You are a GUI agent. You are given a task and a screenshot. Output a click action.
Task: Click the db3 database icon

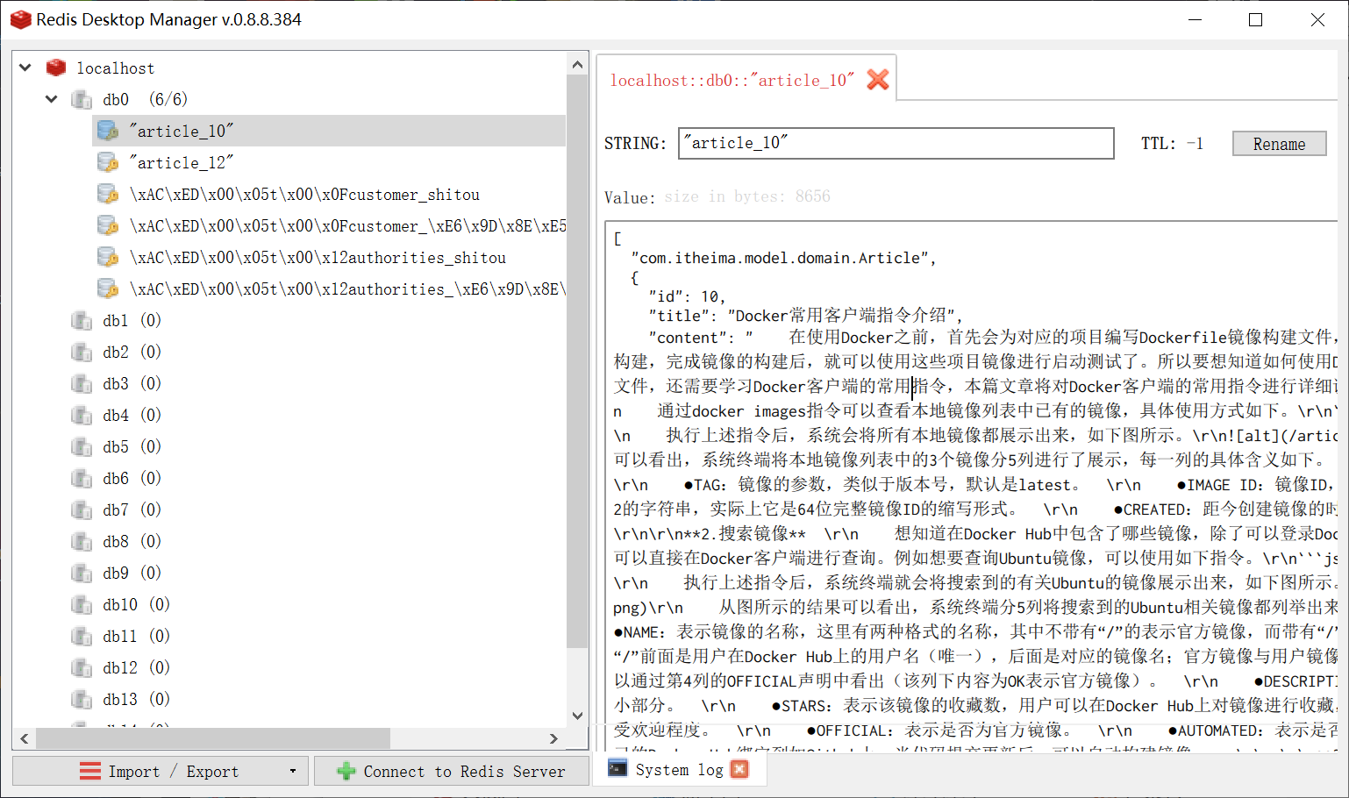coord(82,383)
